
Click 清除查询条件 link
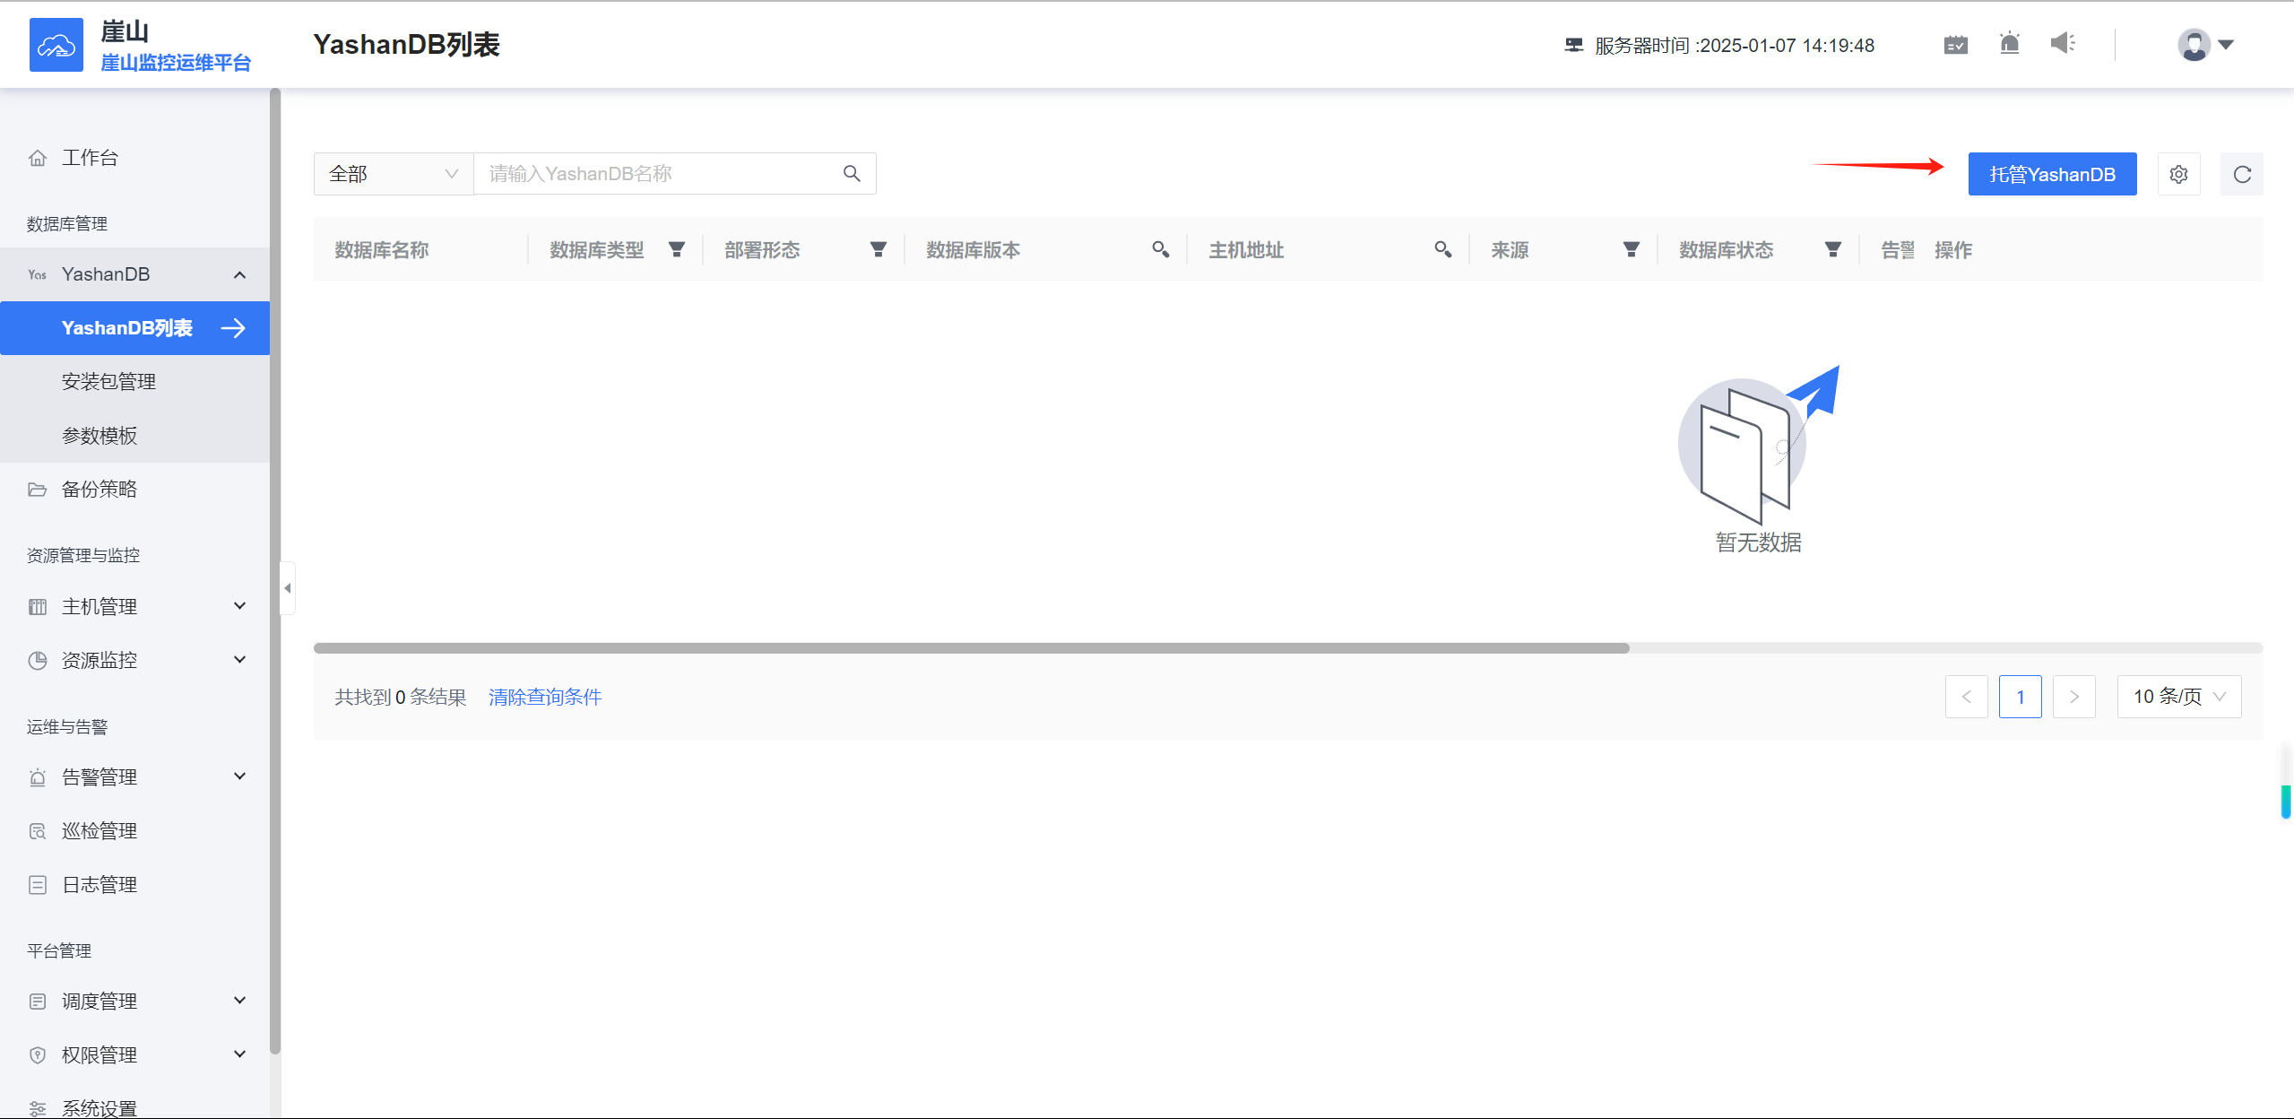coord(545,697)
